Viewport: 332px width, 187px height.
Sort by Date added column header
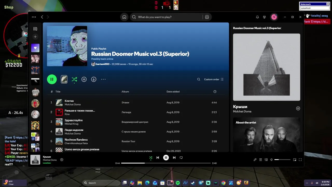click(173, 91)
